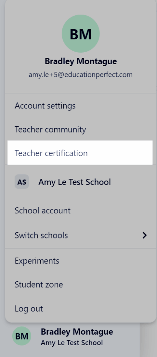Click the blank space beside the Log out label
157x357 pixels.
[x=98, y=309]
